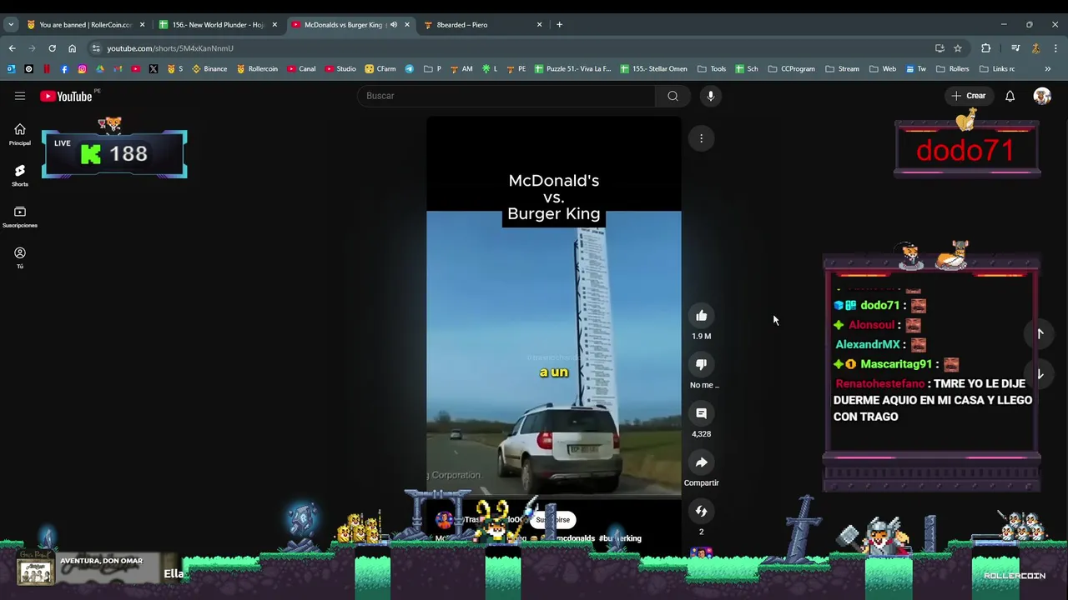This screenshot has width=1068, height=600.
Task: Open the Studio bookmark
Action: click(340, 69)
